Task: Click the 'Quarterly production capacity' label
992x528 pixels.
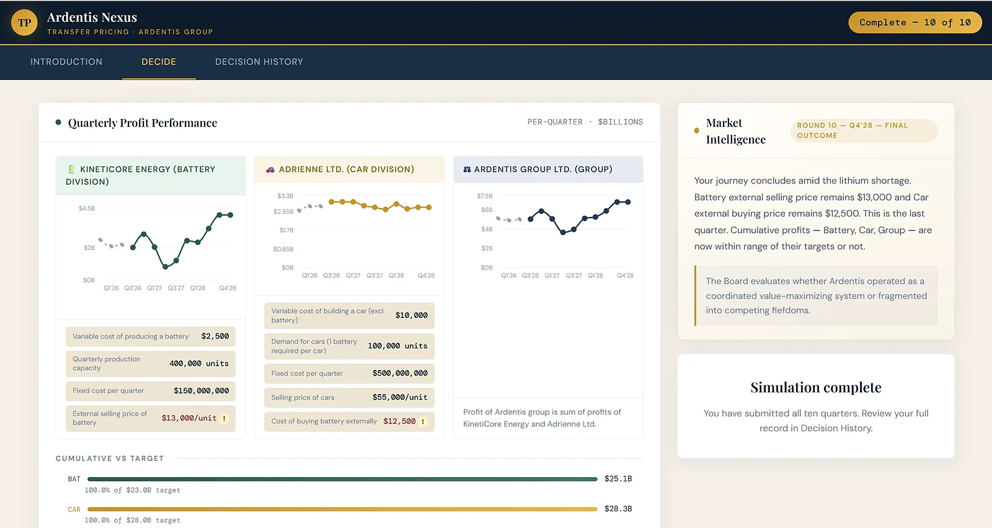Action: point(107,364)
